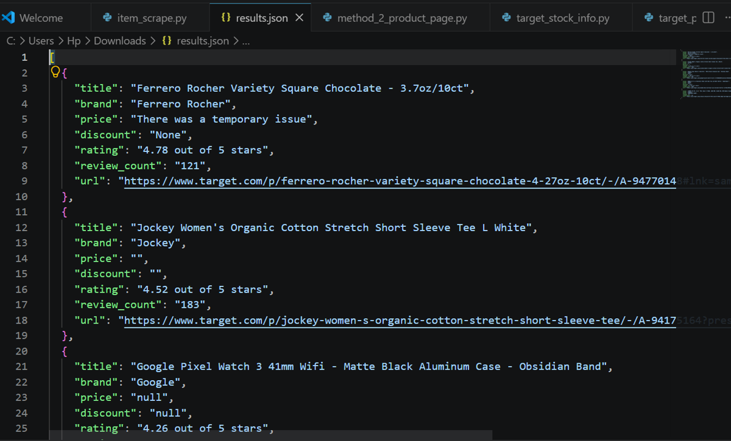Click the "Jockey Women's Organic Cotton" title value
Viewport: 731px width, 441px height.
coord(331,227)
